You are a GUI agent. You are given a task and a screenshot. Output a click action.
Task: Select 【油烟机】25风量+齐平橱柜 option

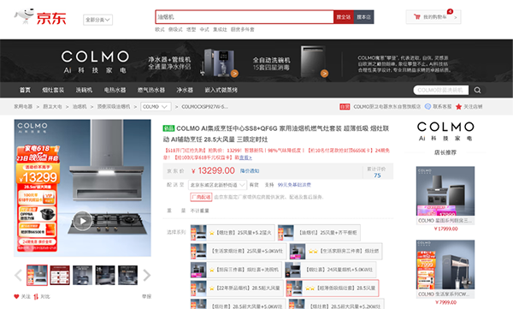(319, 233)
